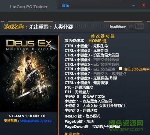
Task: Select the 无需装弹 option
Action: [x=86, y=83]
